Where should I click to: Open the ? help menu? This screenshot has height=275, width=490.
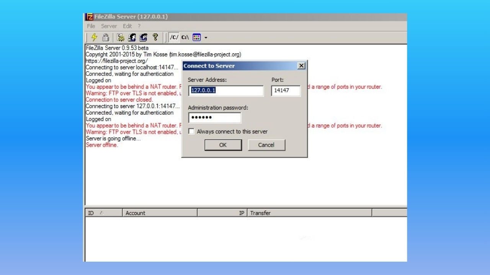[x=139, y=26]
